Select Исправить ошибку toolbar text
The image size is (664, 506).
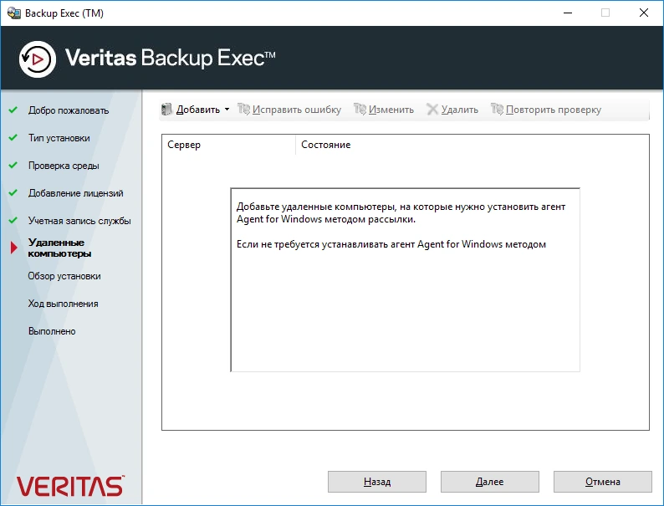pyautogui.click(x=297, y=110)
